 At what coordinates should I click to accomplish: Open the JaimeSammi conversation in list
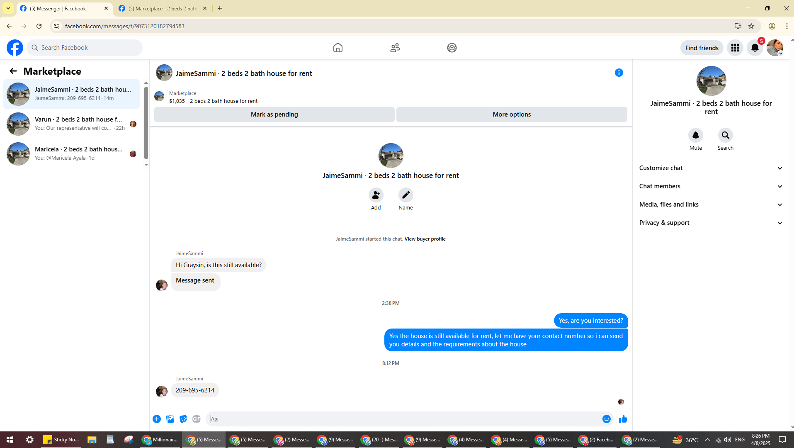click(x=72, y=94)
